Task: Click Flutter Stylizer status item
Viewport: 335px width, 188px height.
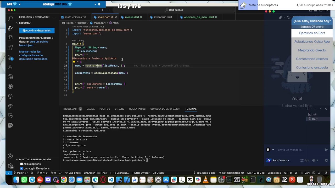Action: point(141,173)
